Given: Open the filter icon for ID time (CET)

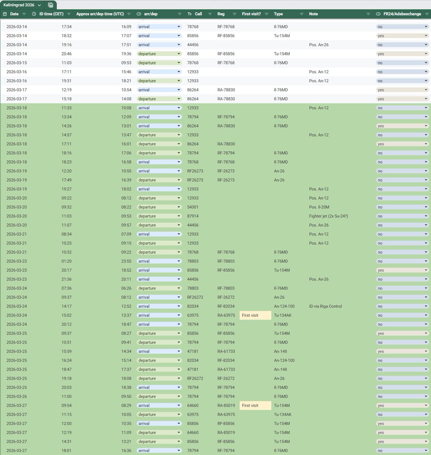Looking at the screenshot, I should click(x=69, y=14).
